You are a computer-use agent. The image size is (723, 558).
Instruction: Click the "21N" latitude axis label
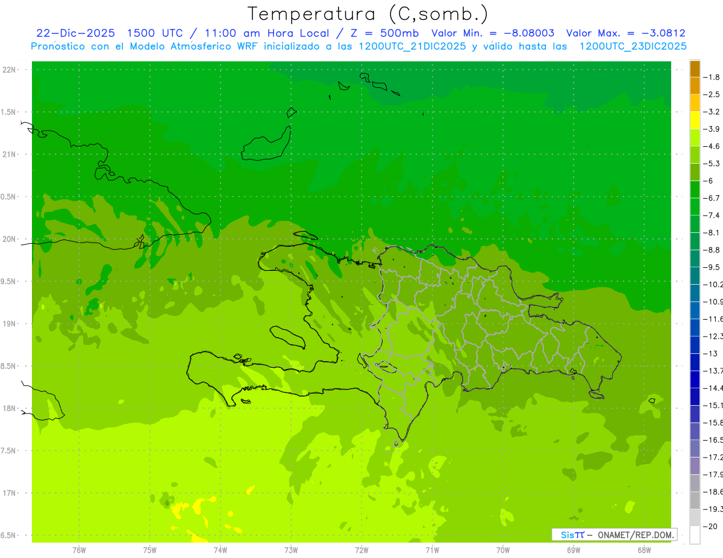coord(10,154)
